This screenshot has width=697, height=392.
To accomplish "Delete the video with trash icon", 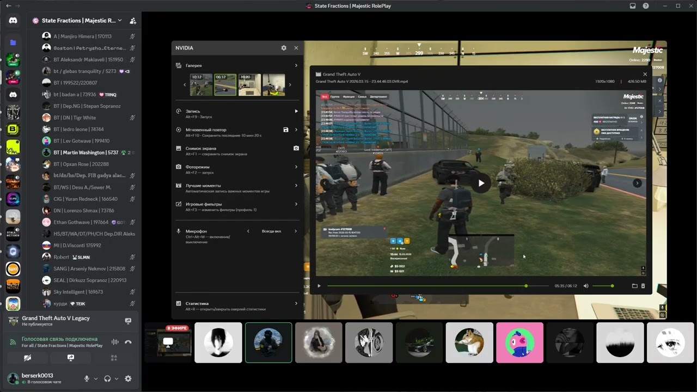I will pyautogui.click(x=643, y=286).
